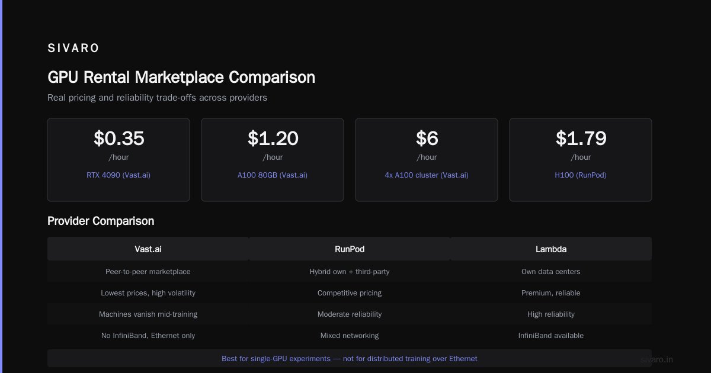Open the A100 80GB (Vast.ai) label
This screenshot has width=711, height=373.
[x=273, y=175]
